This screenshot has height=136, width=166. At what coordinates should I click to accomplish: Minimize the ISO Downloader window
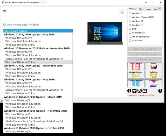pos(146,2)
